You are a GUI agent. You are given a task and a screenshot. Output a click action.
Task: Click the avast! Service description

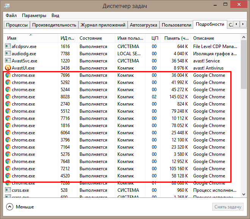point(206,61)
